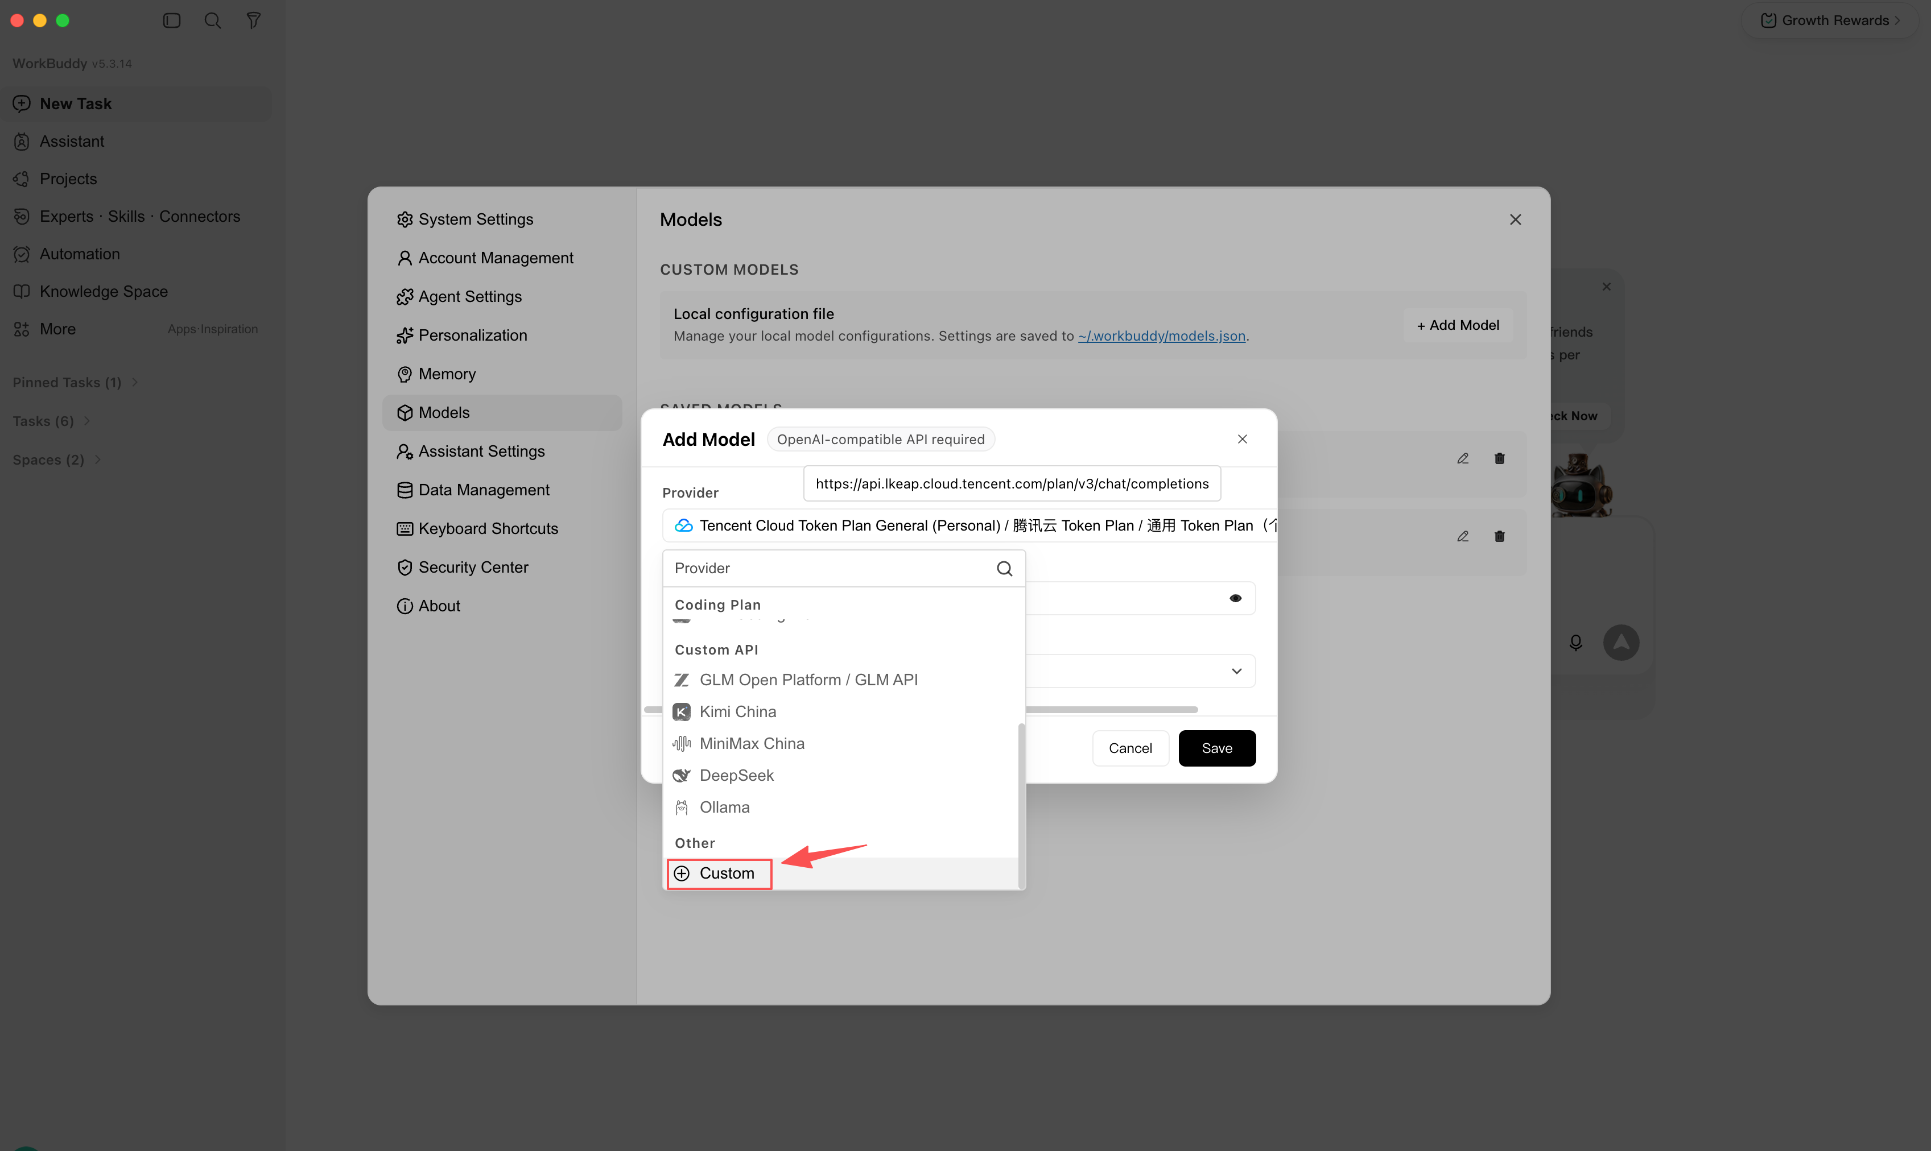Select the About section

(x=502, y=606)
